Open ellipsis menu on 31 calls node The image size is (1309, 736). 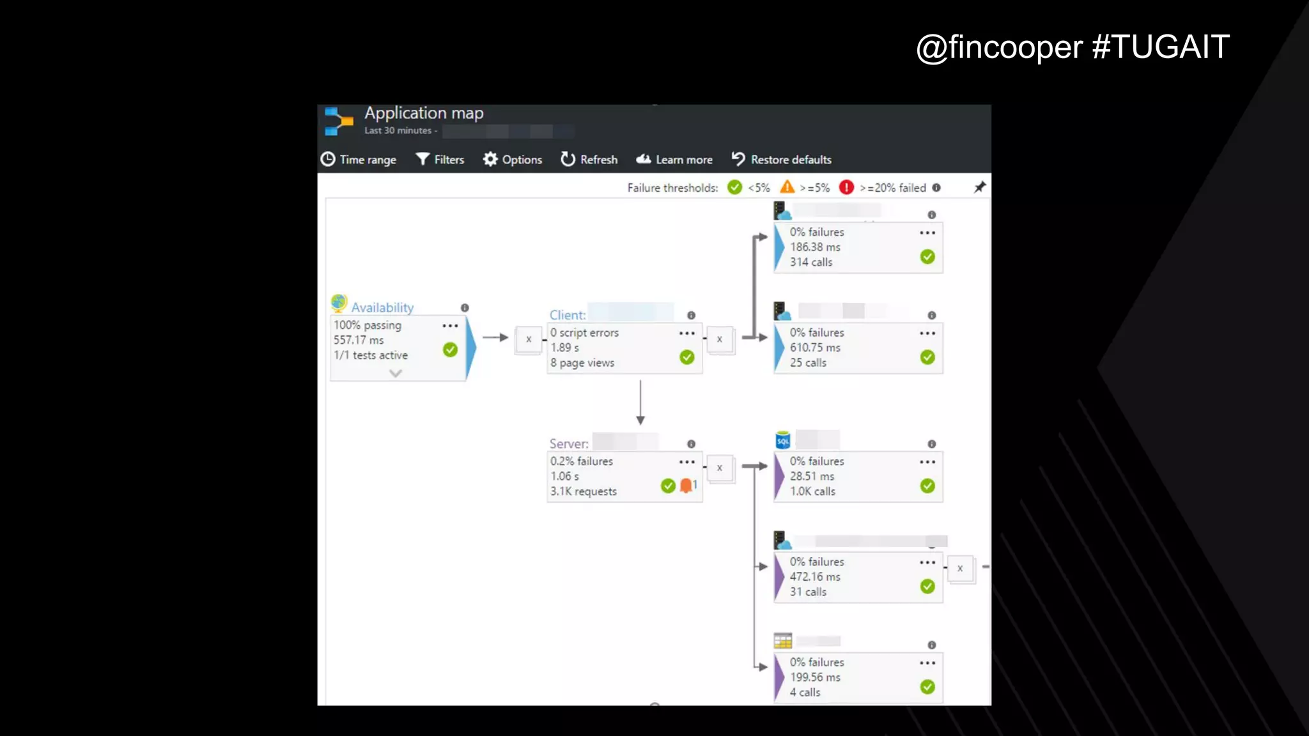tap(927, 563)
